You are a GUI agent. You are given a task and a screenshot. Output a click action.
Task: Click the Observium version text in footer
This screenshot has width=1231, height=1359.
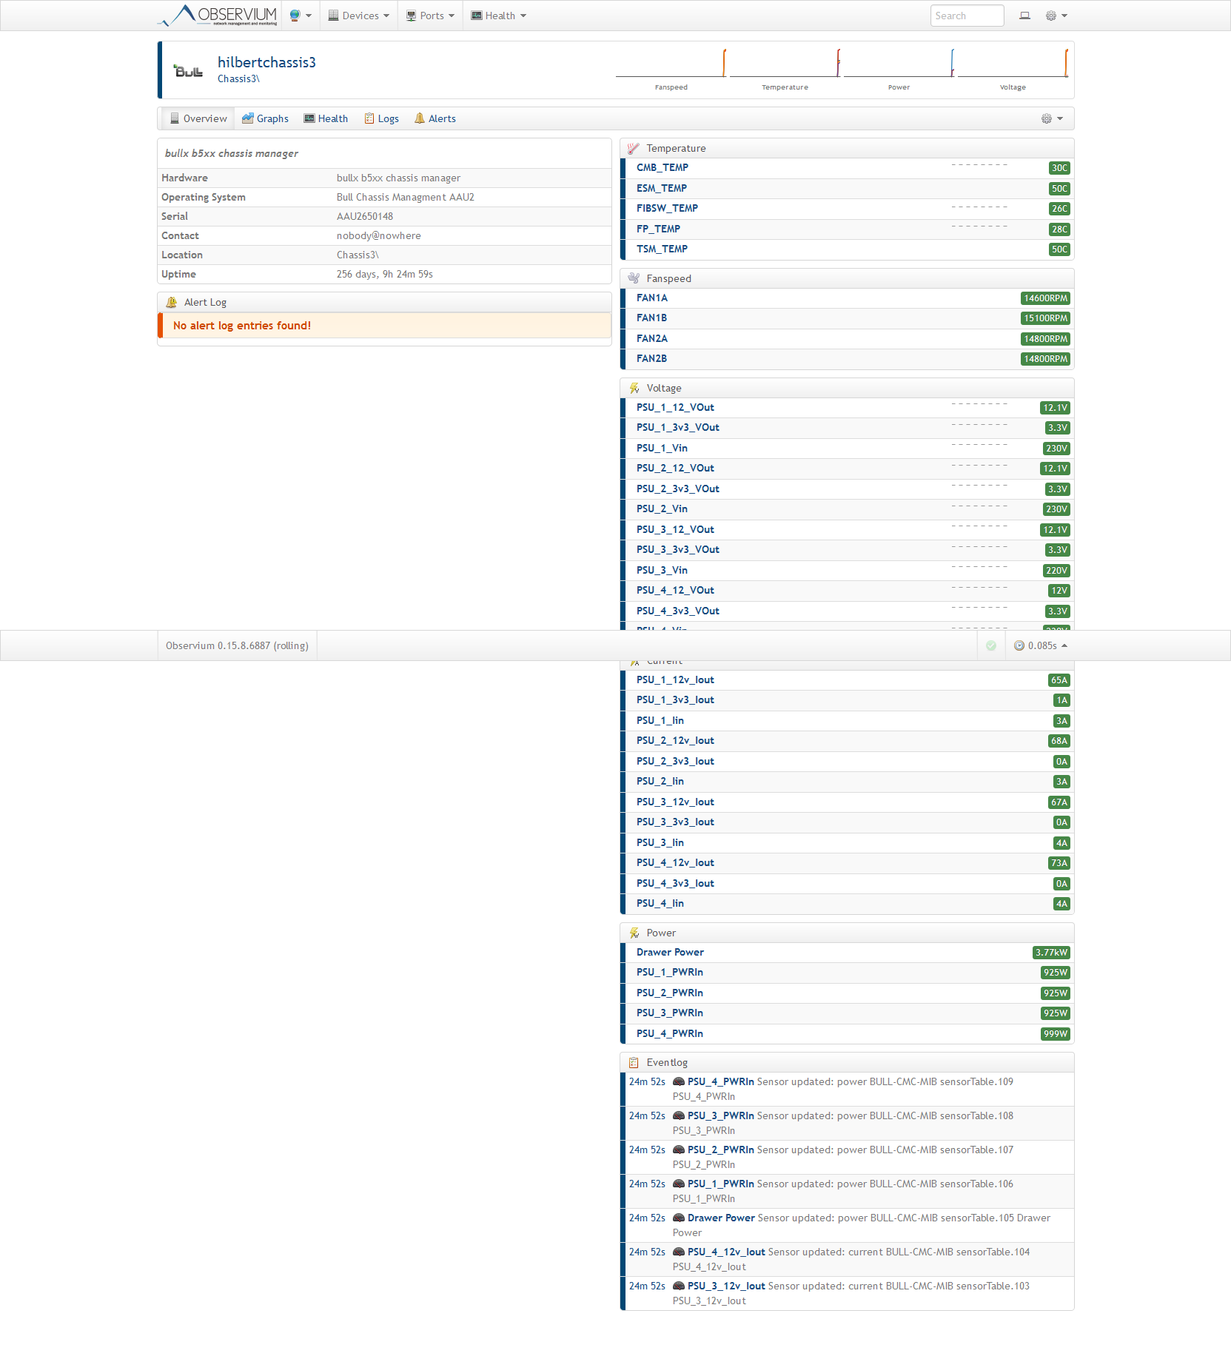237,645
